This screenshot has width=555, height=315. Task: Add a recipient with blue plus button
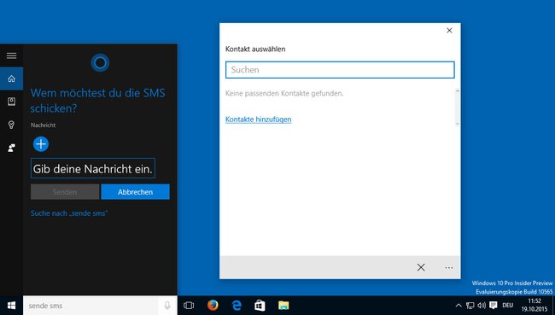coord(41,144)
